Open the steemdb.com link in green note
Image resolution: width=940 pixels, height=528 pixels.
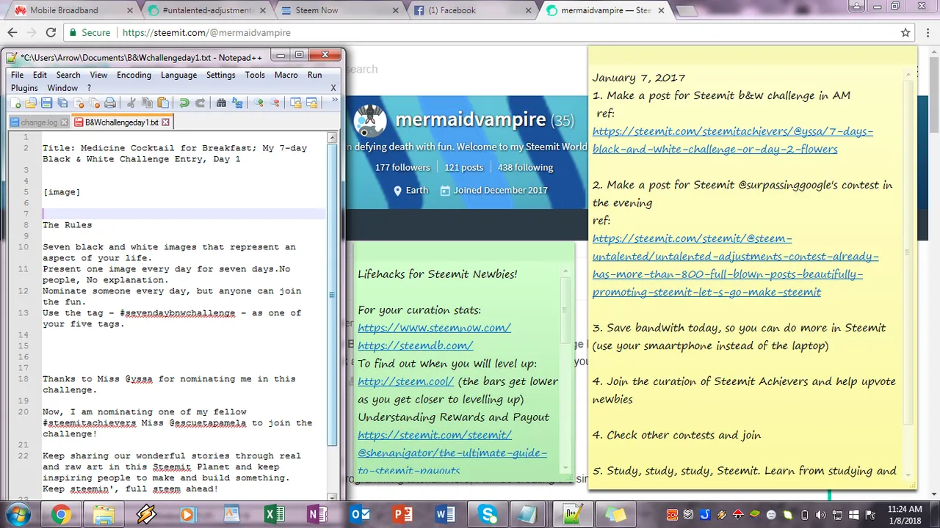[x=415, y=345]
